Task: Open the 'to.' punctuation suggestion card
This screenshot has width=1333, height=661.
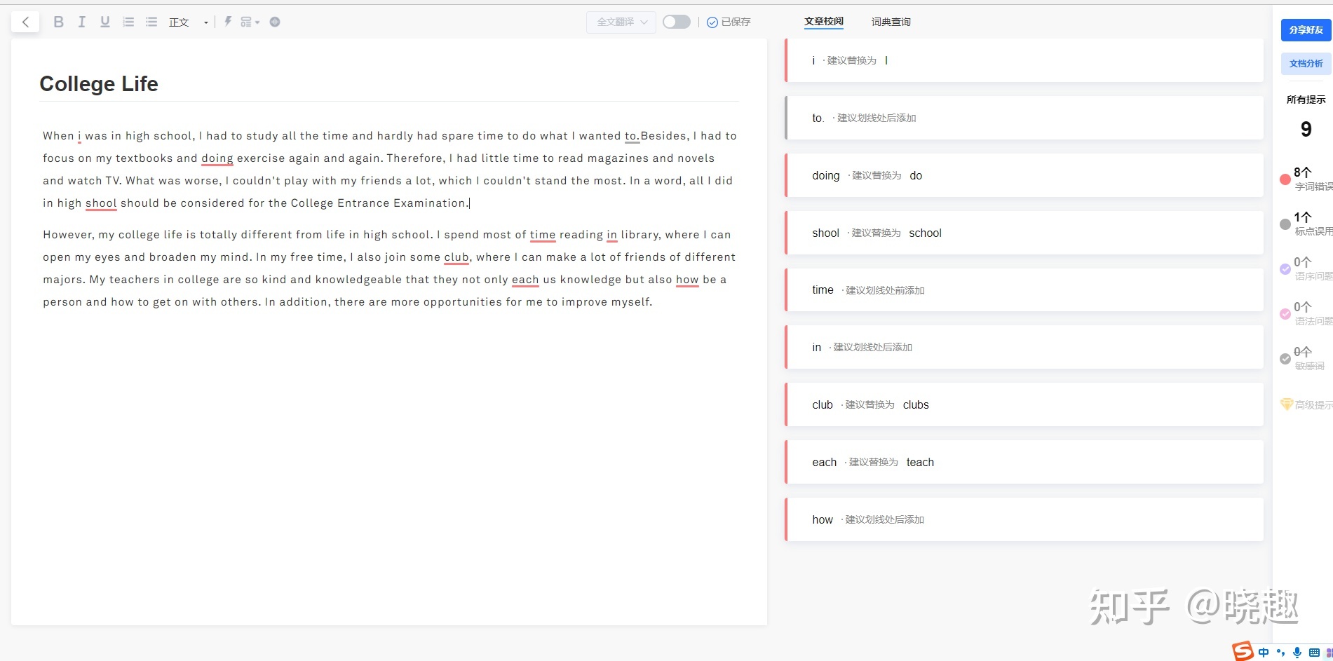Action: point(1024,118)
